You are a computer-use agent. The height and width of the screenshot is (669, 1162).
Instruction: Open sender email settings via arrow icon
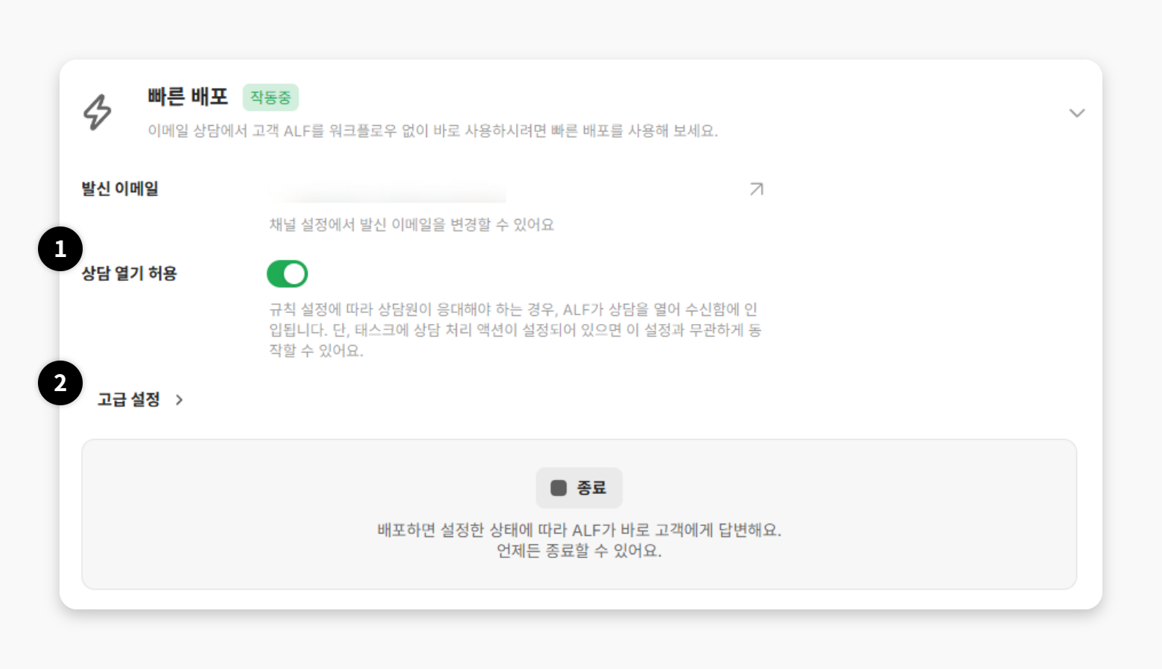pyautogui.click(x=756, y=189)
